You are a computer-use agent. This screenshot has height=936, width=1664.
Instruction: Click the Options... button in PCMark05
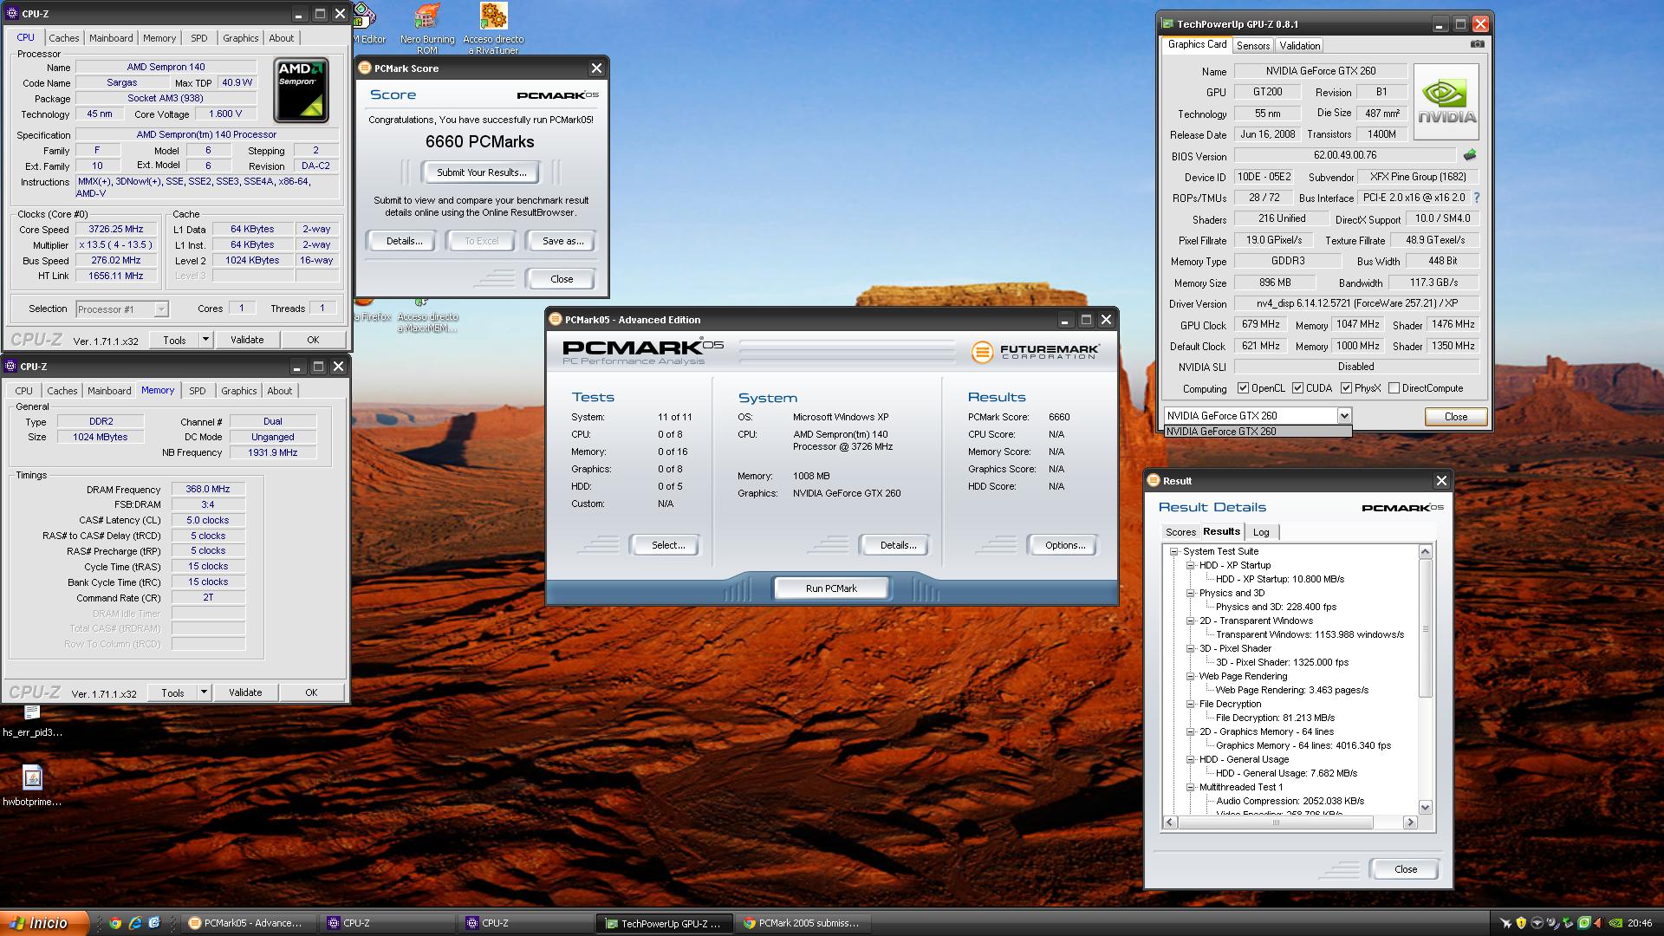tap(1064, 545)
